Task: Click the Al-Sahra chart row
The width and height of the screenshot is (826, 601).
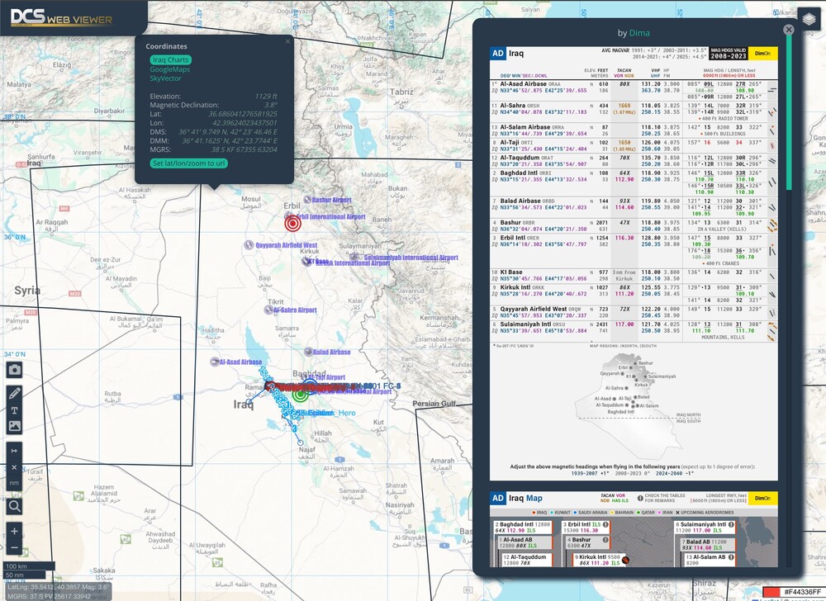Action: click(x=634, y=111)
